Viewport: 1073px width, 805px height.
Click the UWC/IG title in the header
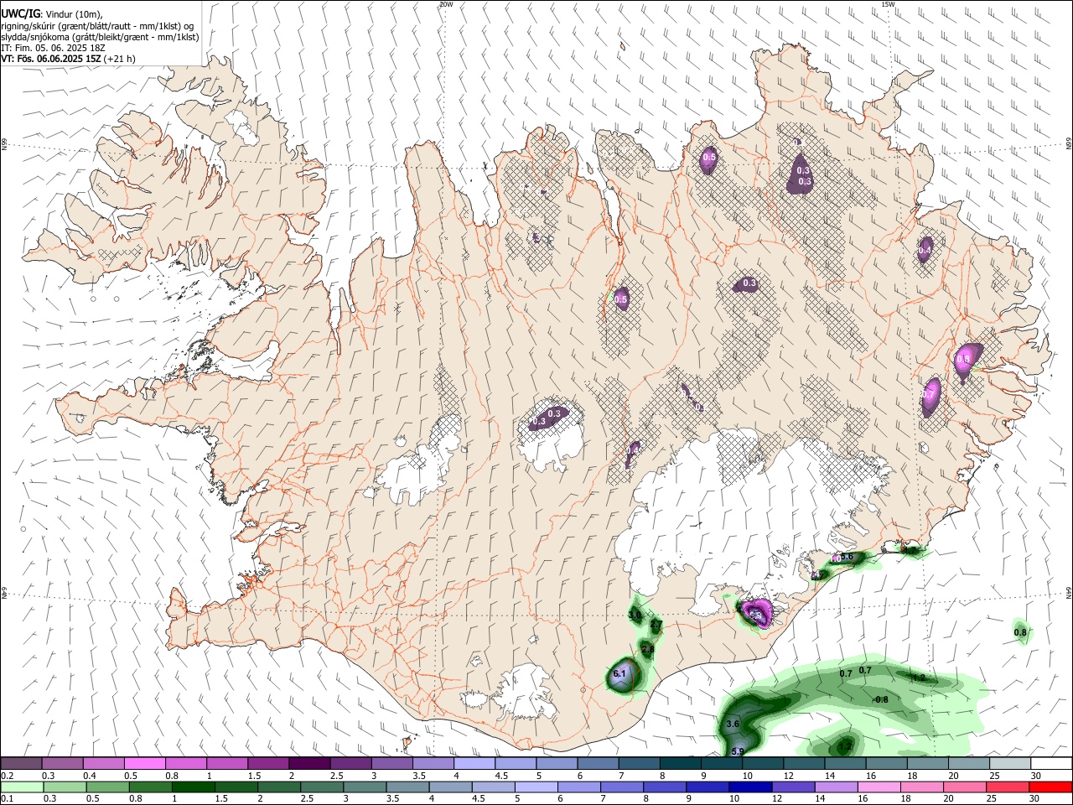pos(19,13)
